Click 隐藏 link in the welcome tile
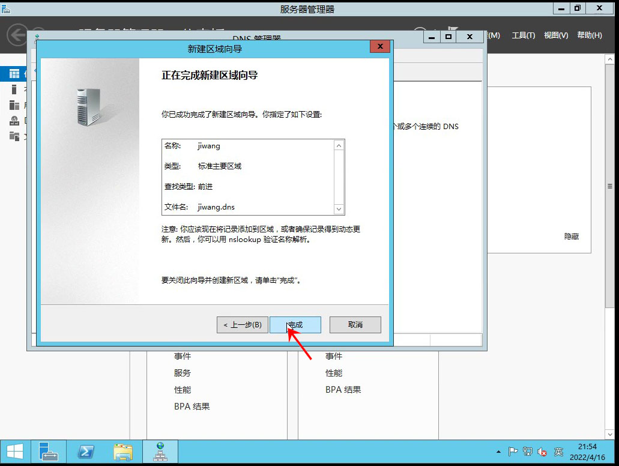Image resolution: width=619 pixels, height=466 pixels. 571,236
